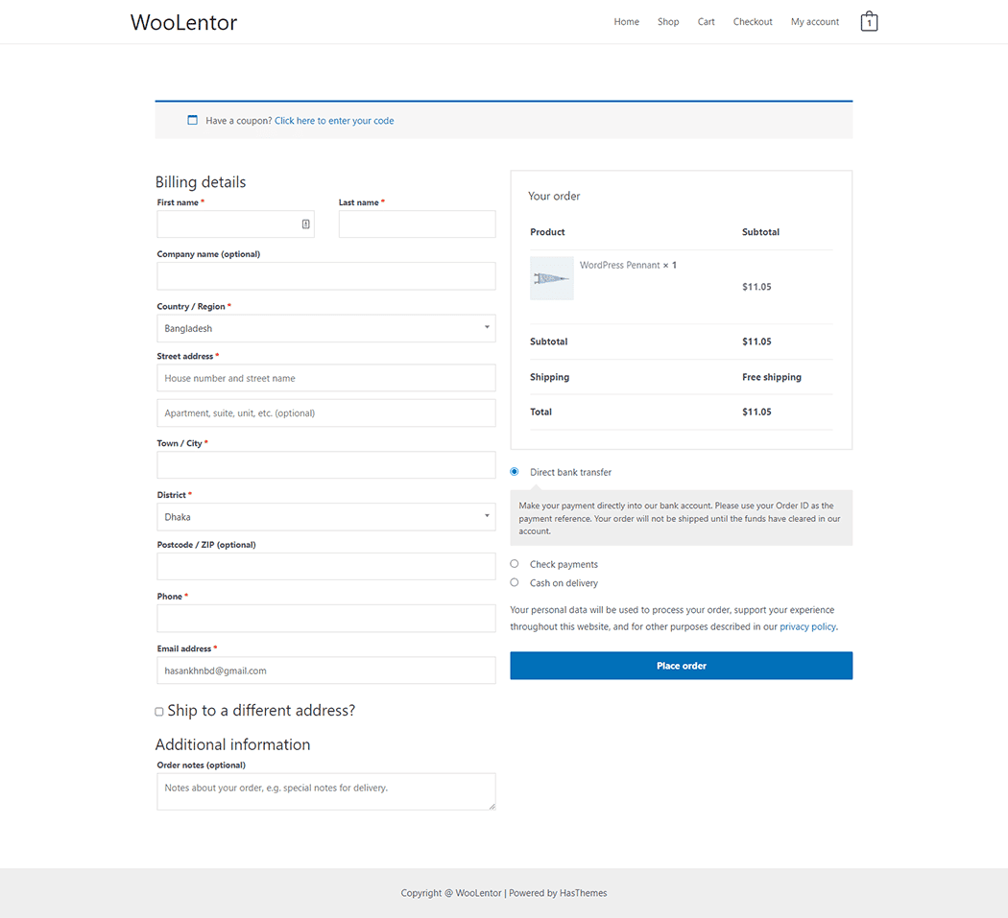Go to the Home navigation link
The height and width of the screenshot is (918, 1008).
[626, 21]
